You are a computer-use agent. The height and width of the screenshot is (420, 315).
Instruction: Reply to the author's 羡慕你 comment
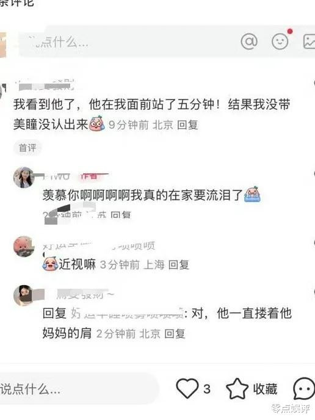[120, 215]
